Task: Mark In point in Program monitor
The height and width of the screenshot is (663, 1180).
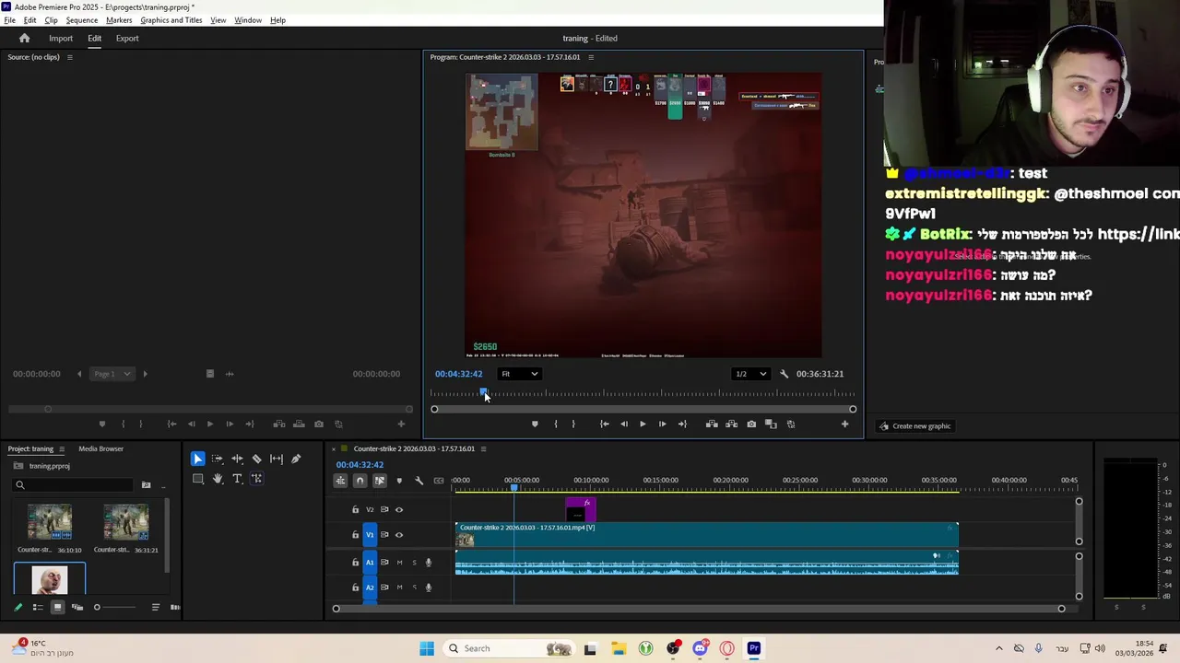Action: click(555, 425)
